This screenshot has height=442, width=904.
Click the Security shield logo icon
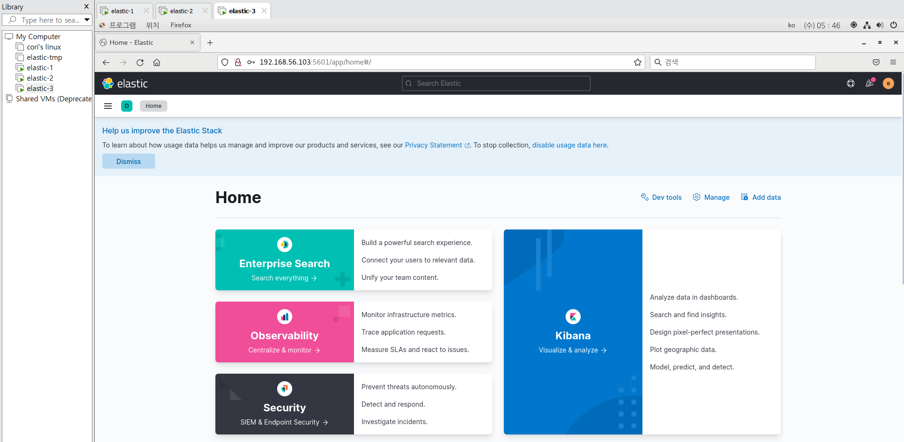pos(285,389)
